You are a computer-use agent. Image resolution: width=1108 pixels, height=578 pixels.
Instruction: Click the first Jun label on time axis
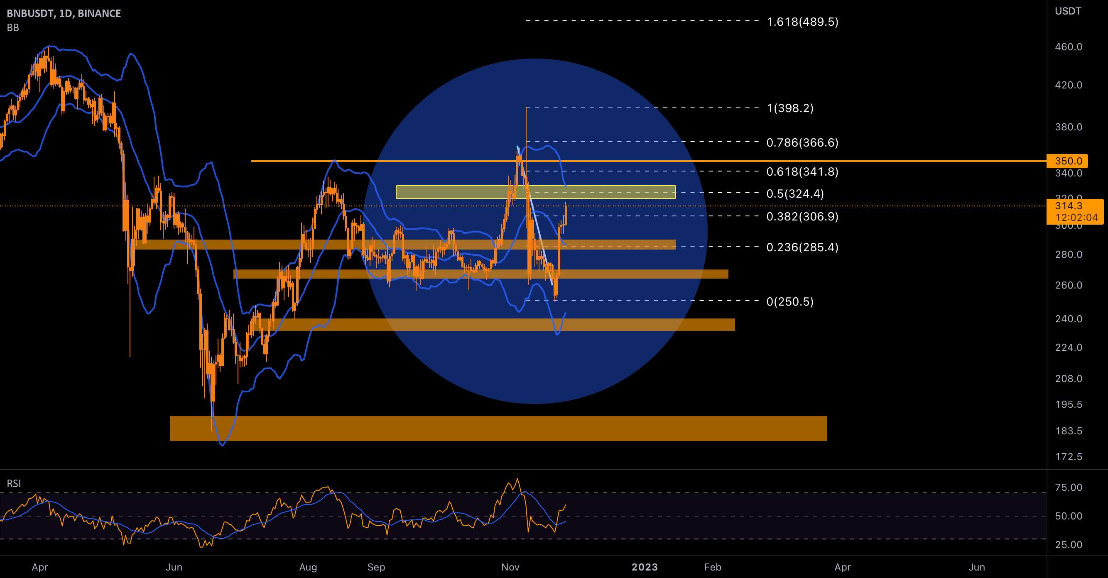174,567
